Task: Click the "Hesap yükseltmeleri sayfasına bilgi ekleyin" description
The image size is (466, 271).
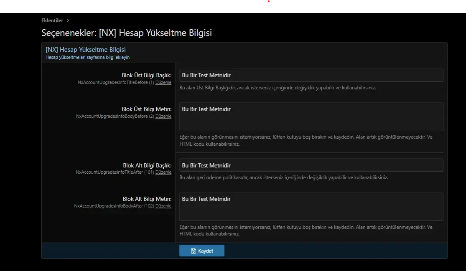Action: coord(87,58)
